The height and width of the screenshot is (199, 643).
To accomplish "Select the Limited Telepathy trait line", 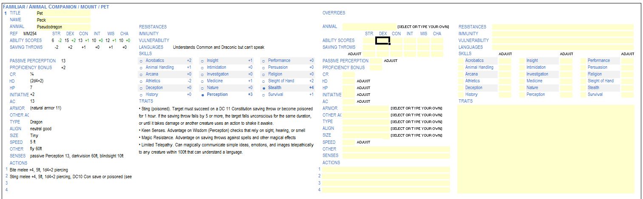I will [x=226, y=148].
